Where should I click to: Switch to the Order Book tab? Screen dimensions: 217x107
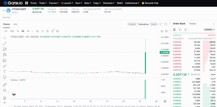[x=179, y=24]
